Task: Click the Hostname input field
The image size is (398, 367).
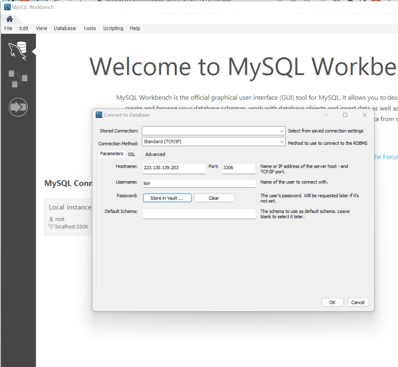Action: coord(174,168)
